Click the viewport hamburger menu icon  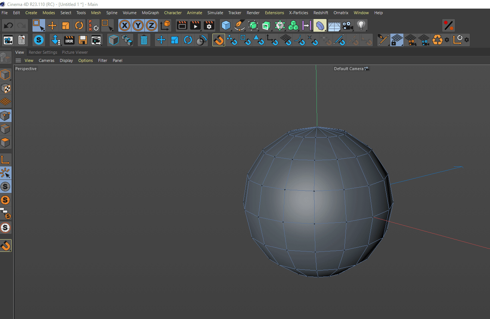click(18, 60)
